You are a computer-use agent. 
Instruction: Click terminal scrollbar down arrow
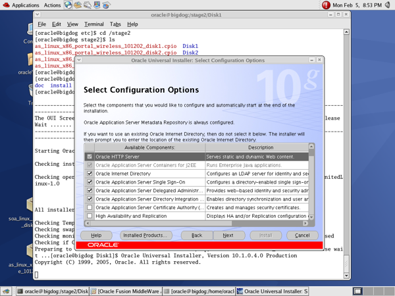point(346,276)
